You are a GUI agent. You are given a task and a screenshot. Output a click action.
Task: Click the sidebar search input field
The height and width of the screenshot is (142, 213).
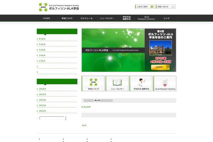tap(52, 118)
